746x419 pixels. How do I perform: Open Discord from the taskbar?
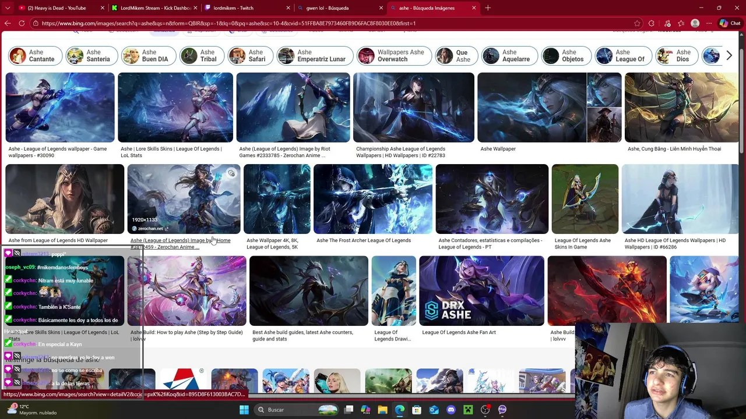coord(451,410)
